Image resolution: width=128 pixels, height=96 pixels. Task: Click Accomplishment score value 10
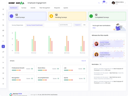tap(58, 79)
